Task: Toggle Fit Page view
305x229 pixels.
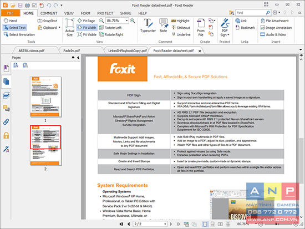Action: [x=86, y=21]
